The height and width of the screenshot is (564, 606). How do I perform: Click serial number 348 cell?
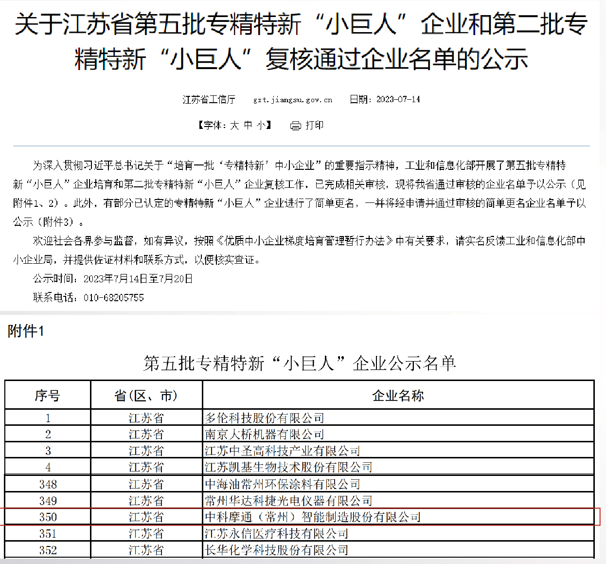coord(48,484)
